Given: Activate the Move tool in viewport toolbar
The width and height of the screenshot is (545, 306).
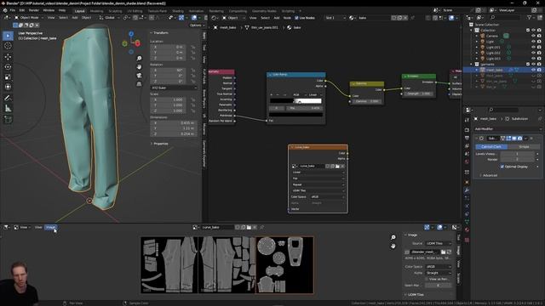Looking at the screenshot, I should click(x=8, y=57).
